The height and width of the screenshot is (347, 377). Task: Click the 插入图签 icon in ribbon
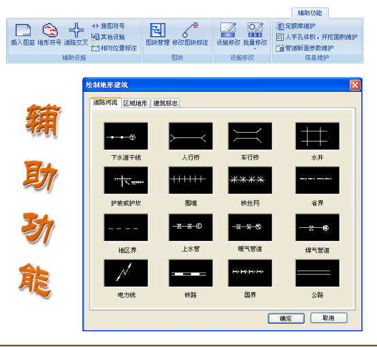click(x=23, y=34)
